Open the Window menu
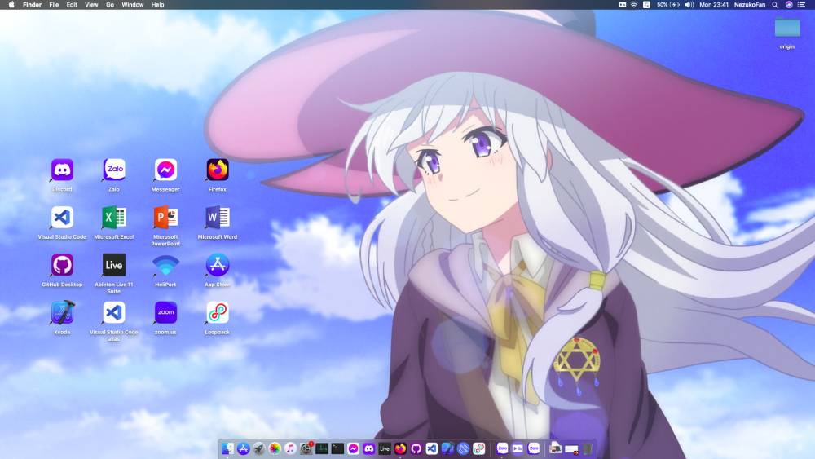This screenshot has height=459, width=815. click(133, 5)
